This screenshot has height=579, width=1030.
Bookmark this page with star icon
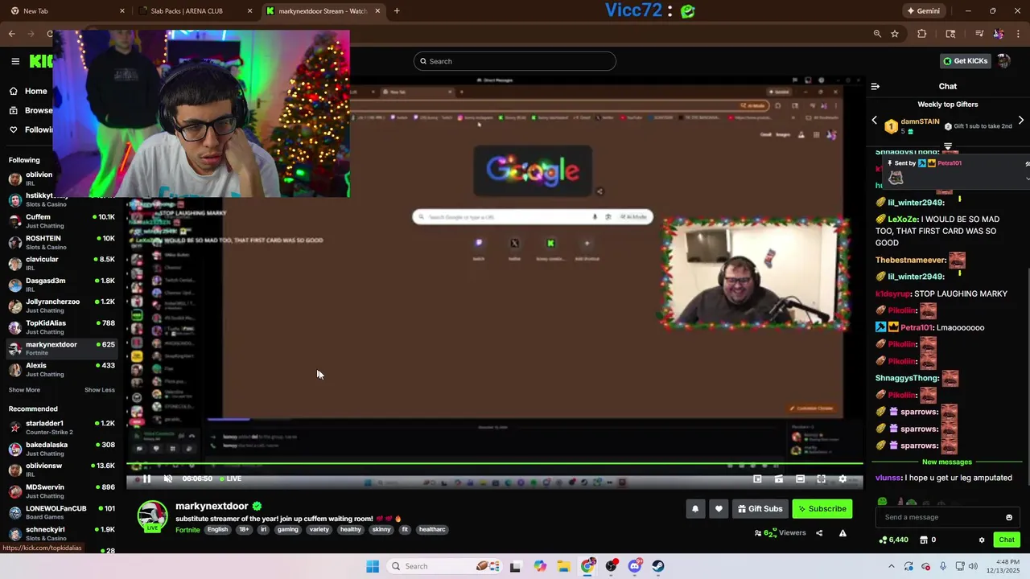tap(895, 34)
